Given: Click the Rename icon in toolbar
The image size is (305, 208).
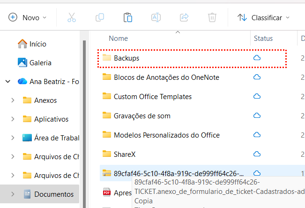Looking at the screenshot, I should tap(156, 18).
